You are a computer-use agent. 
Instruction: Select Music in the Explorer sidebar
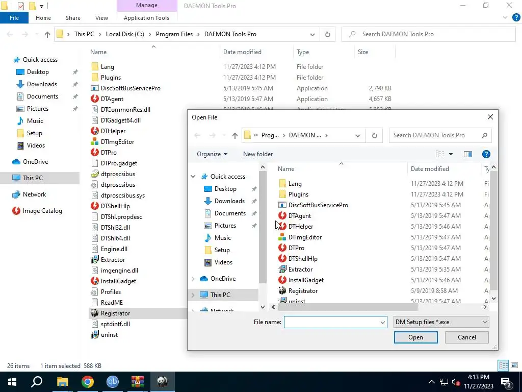35,120
